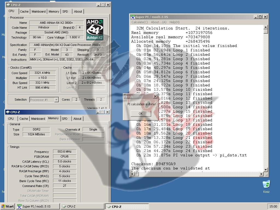Click the memory Type value DDR2
The width and height of the screenshot is (280, 210).
pos(36,129)
